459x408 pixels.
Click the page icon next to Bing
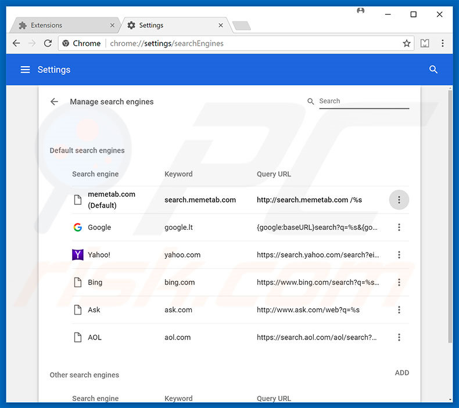pyautogui.click(x=78, y=282)
